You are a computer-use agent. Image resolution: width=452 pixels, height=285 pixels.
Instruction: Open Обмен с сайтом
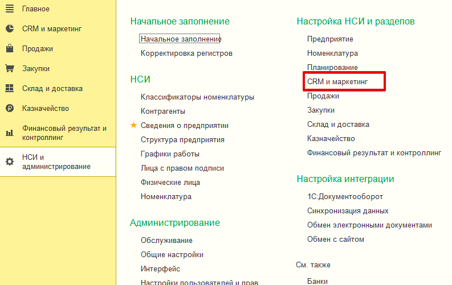pos(336,239)
